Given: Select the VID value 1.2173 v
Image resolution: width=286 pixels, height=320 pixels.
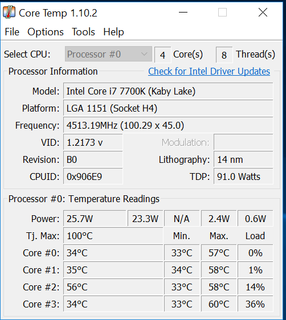Looking at the screenshot, I should pyautogui.click(x=93, y=142).
